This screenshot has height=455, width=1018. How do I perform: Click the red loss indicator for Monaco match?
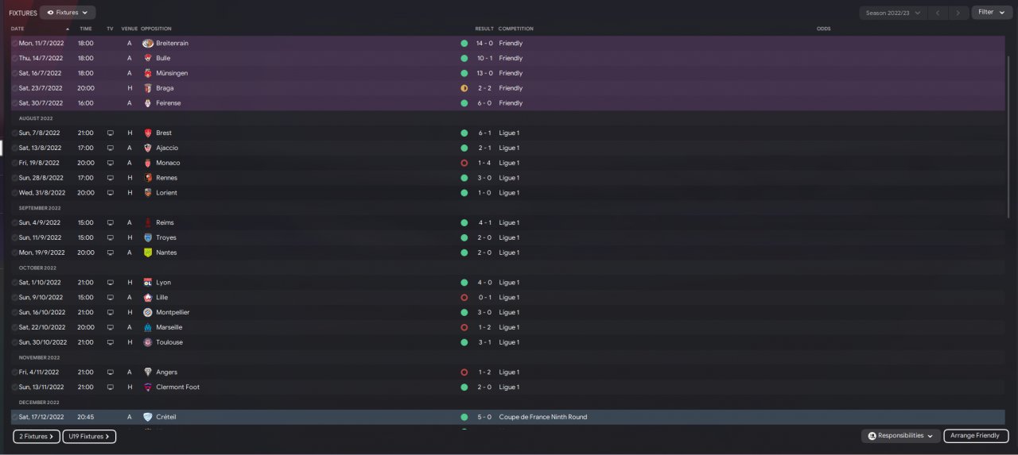pos(464,163)
